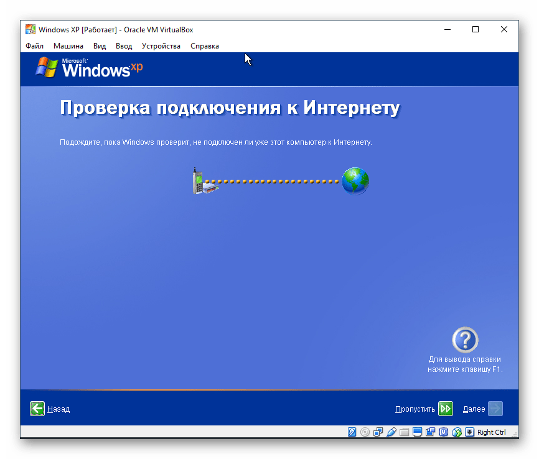Image resolution: width=539 pixels, height=459 pixels.
Task: Click the shared folders status icon
Action: [x=405, y=432]
